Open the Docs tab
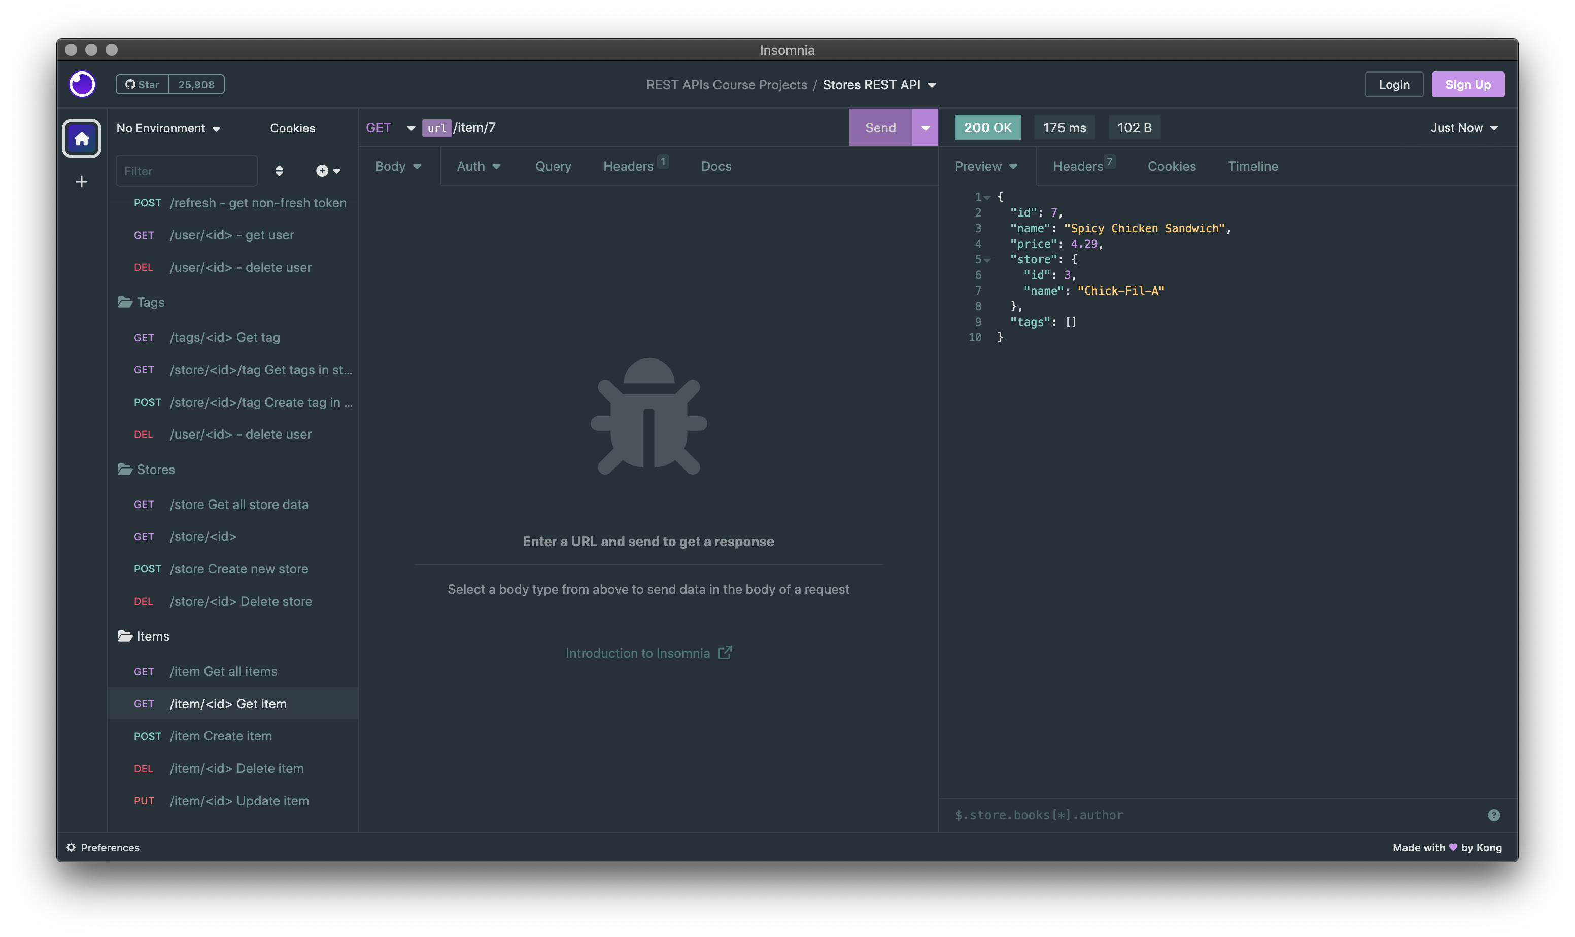Screen dimensions: 1575x937 pyautogui.click(x=716, y=166)
